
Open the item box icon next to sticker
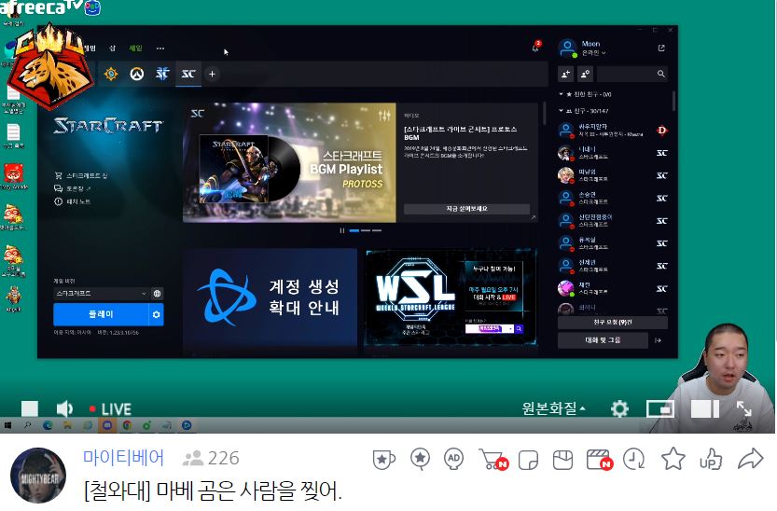[562, 461]
